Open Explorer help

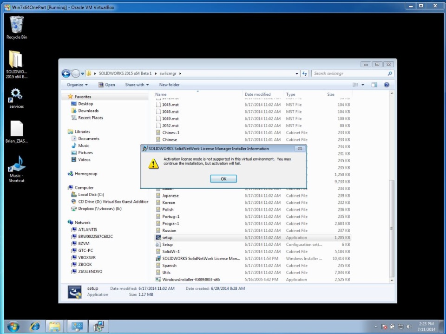pyautogui.click(x=387, y=85)
